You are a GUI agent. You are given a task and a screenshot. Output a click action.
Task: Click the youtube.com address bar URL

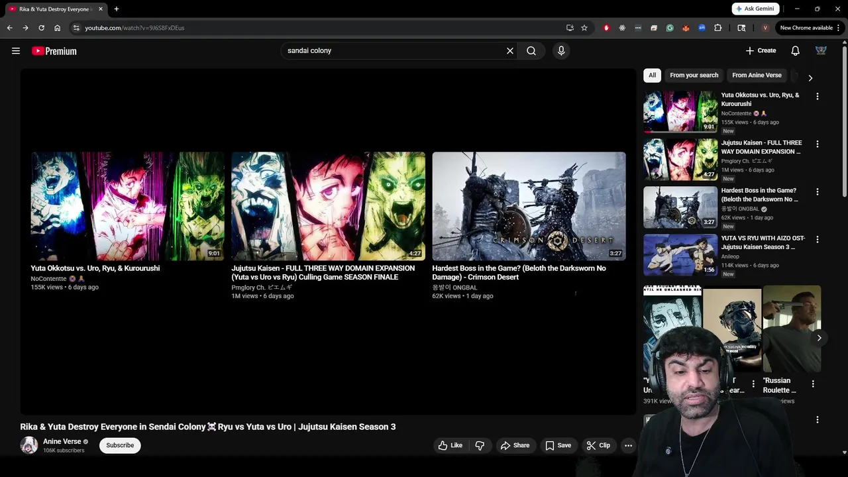pyautogui.click(x=134, y=28)
